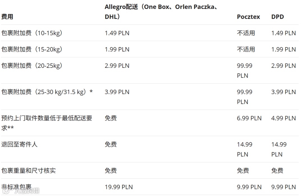This screenshot has height=196, width=303.
Task: Select the Pocztex column header
Action: point(248,17)
